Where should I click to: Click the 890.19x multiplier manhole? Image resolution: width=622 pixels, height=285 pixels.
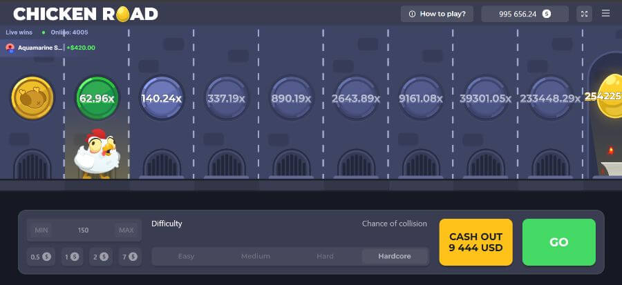(292, 98)
